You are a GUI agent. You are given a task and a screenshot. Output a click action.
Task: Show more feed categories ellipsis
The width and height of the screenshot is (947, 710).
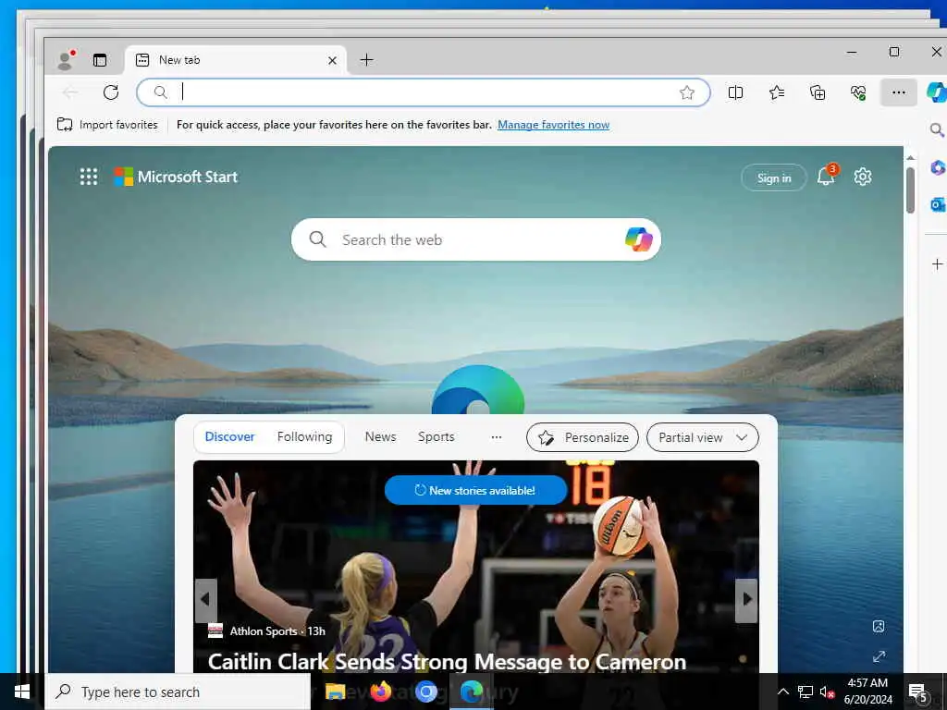pos(497,437)
